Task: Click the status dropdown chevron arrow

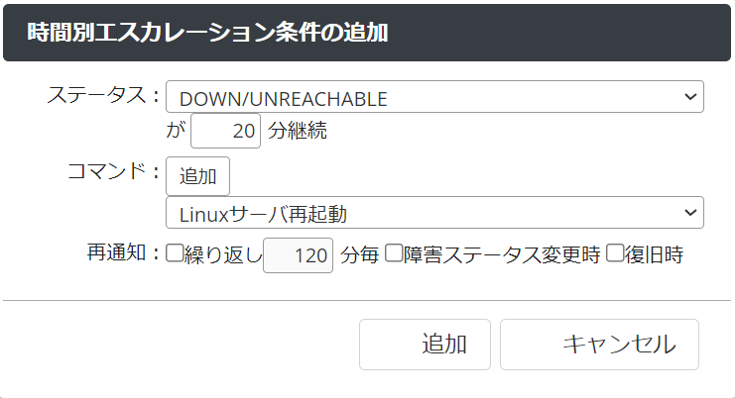Action: tap(690, 97)
